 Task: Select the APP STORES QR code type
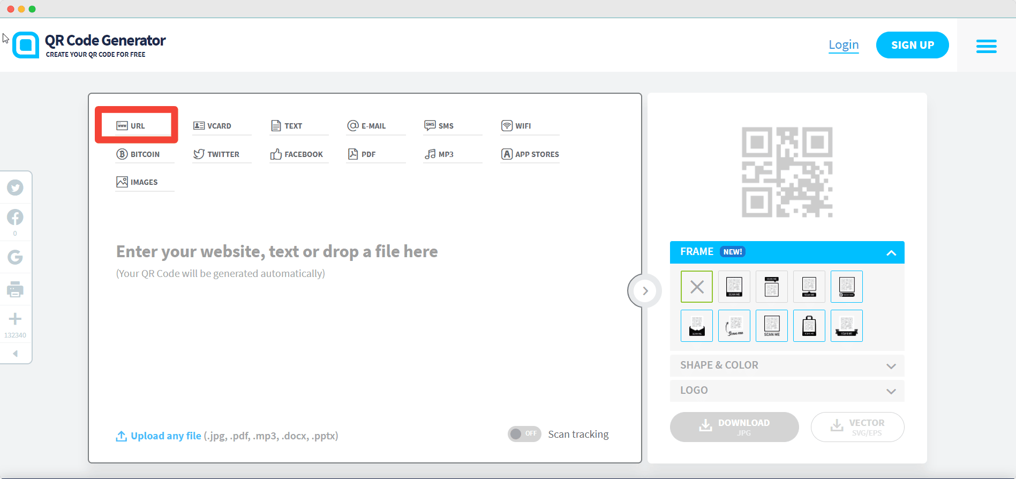click(x=530, y=154)
